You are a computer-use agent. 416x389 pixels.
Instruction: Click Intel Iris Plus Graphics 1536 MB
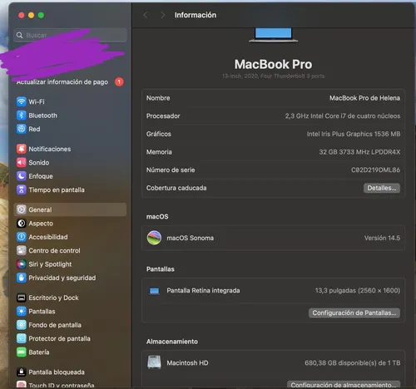click(x=354, y=134)
